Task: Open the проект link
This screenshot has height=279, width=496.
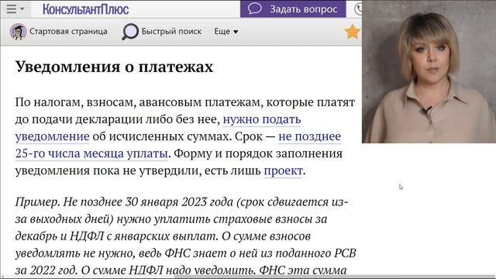Action: [283, 170]
